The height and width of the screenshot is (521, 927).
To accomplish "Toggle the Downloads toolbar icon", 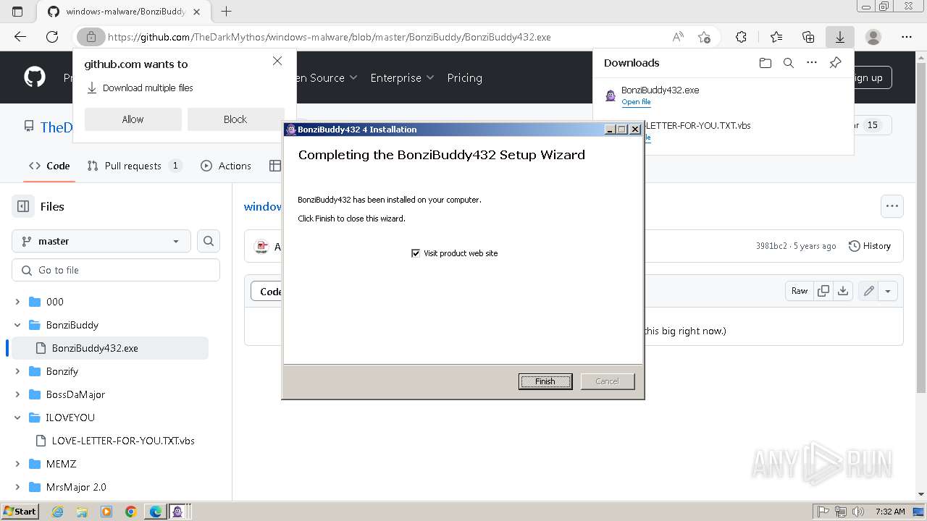I will pyautogui.click(x=840, y=37).
